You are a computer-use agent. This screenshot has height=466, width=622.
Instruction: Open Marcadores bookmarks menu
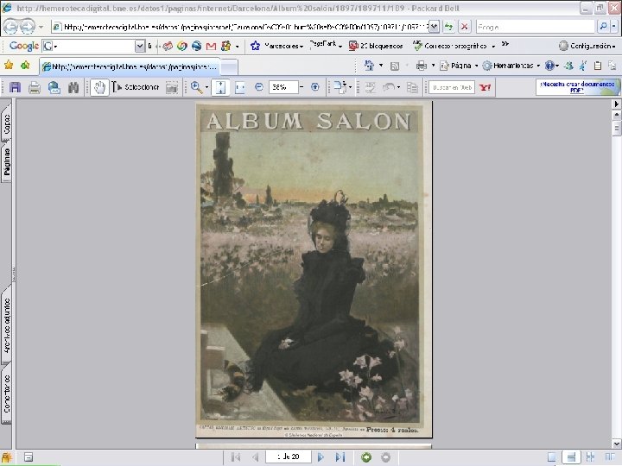[x=277, y=46]
